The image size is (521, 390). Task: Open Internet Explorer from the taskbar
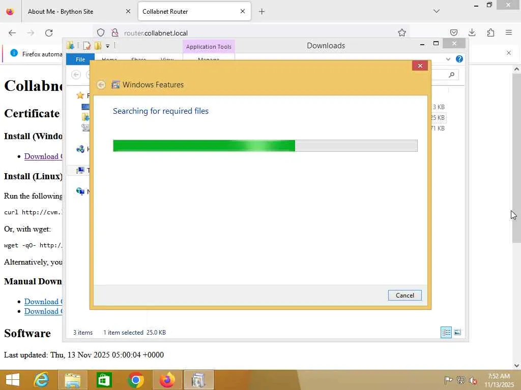click(42, 380)
